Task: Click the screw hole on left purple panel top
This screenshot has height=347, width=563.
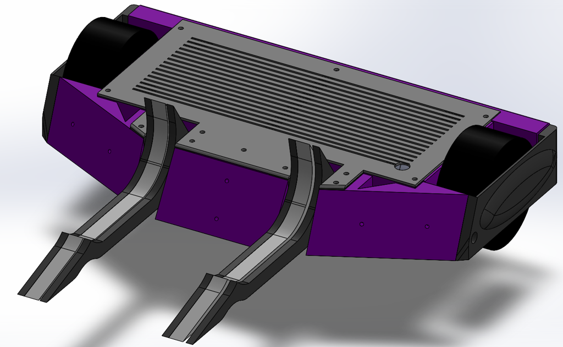Action: tap(73, 124)
